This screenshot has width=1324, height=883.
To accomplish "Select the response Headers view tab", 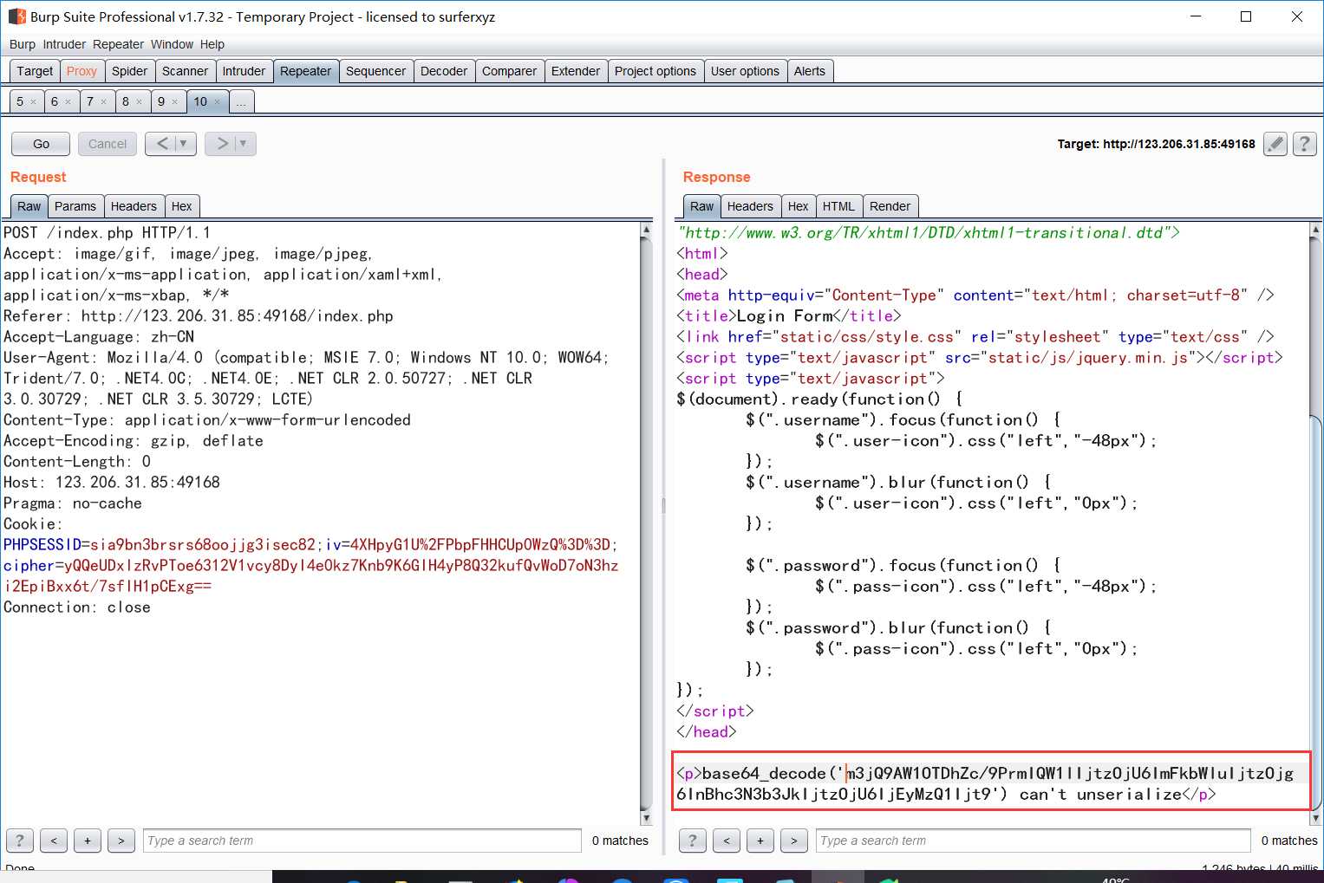I will click(750, 206).
